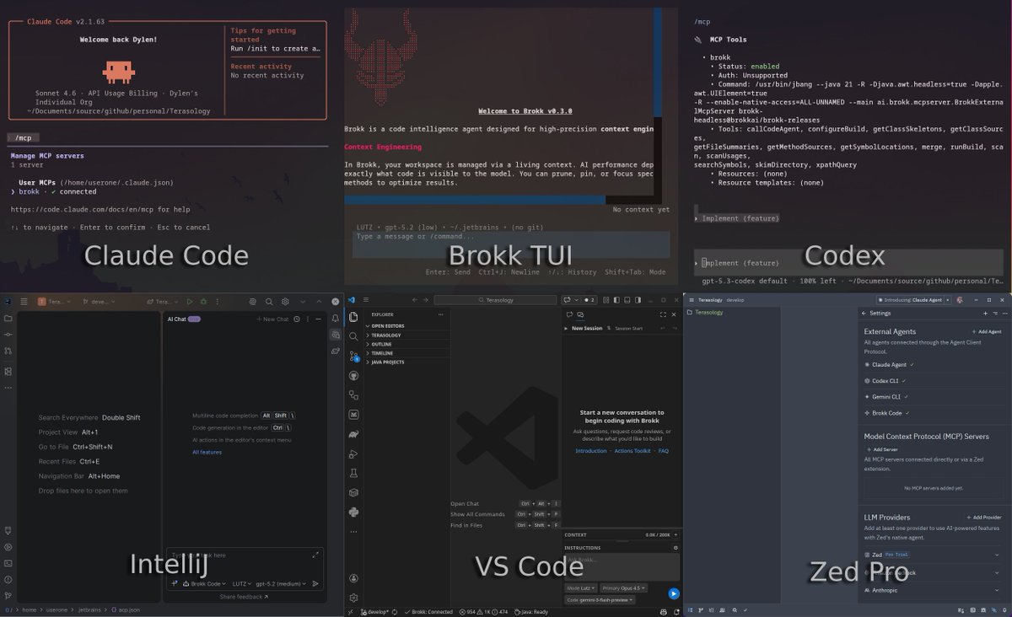The height and width of the screenshot is (617, 1012).
Task: Select New Session tab in Brokk panel
Action: (x=587, y=328)
